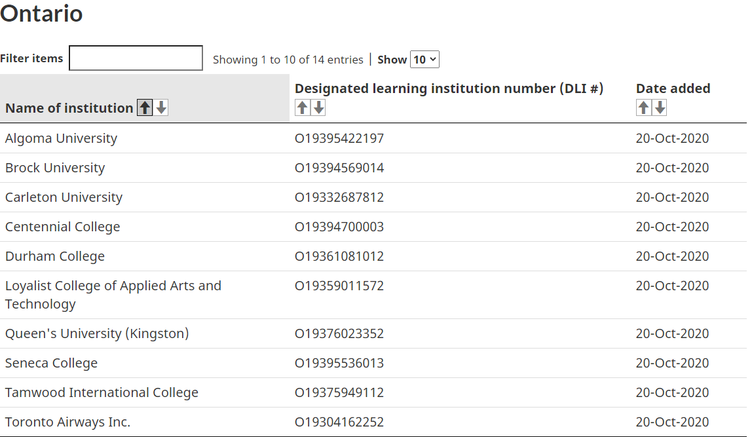Image resolution: width=752 pixels, height=437 pixels.
Task: Click the Filter items label
Action: pyautogui.click(x=31, y=58)
